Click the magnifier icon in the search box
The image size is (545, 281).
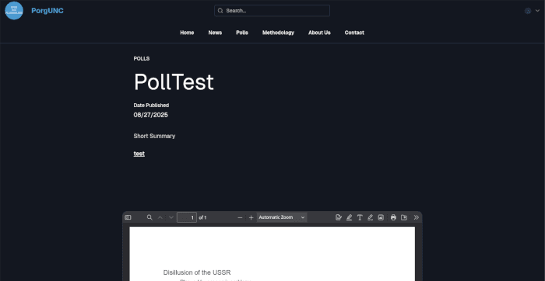click(x=220, y=10)
